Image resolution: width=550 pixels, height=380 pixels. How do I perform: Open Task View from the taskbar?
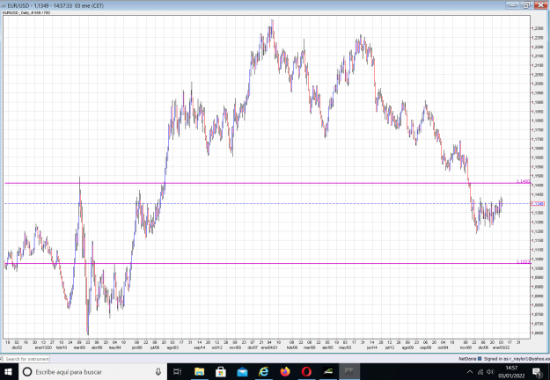tap(178, 372)
